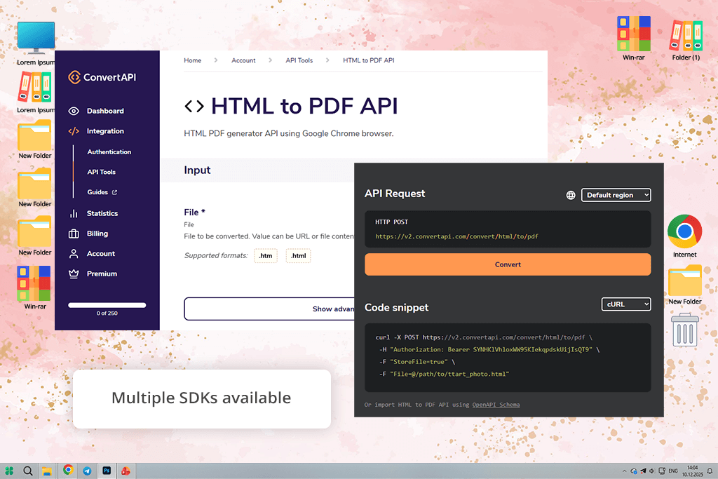
Task: Click the Premium crown sidebar icon
Action: [74, 274]
